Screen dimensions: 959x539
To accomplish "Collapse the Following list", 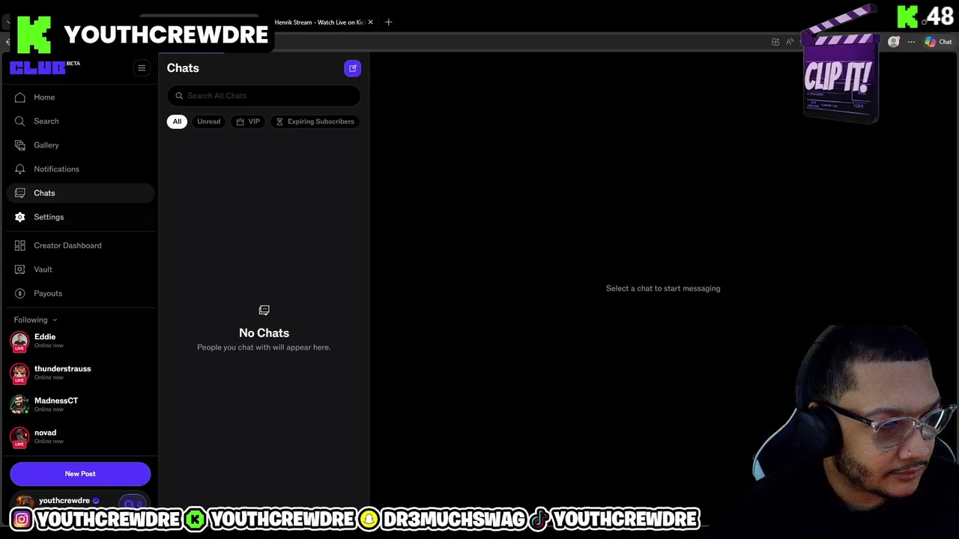I will click(x=35, y=320).
